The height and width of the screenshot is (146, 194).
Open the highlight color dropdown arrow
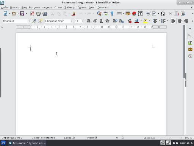click(149, 21)
